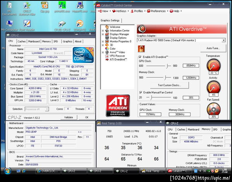Click the Temperature gauge showing 33 °C
The height and width of the screenshot is (182, 232).
point(213,66)
